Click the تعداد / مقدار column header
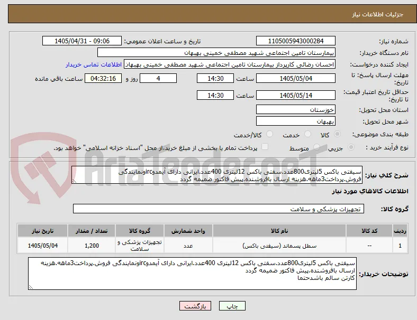This screenshot has height=320, width=417. tap(92, 231)
